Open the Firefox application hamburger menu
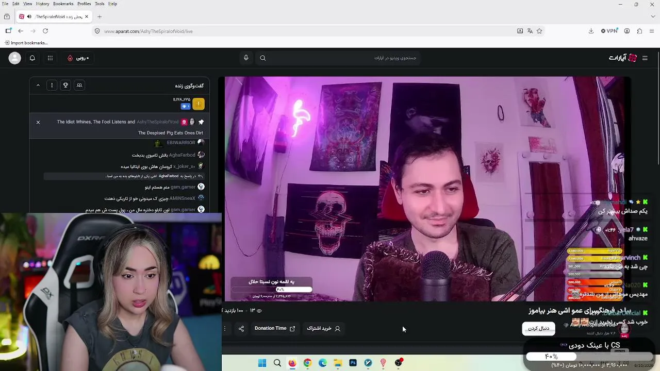 652,31
